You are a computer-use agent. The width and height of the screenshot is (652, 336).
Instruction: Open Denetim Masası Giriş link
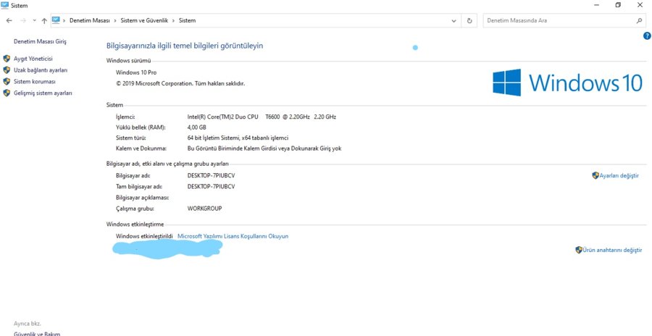[40, 41]
